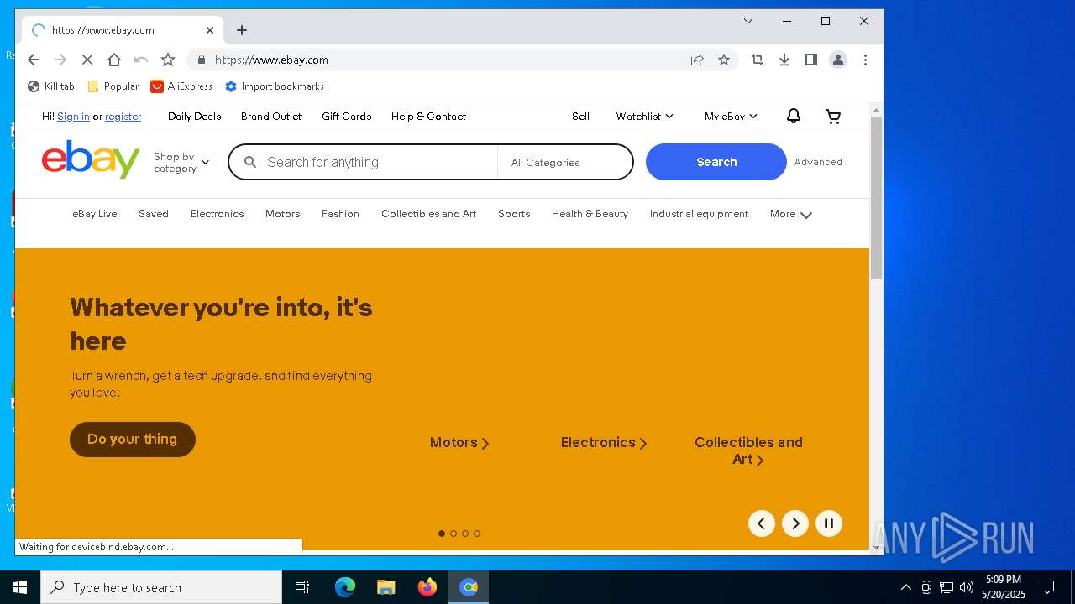1075x604 pixels.
Task: Open the browser downloads icon
Action: pos(784,60)
